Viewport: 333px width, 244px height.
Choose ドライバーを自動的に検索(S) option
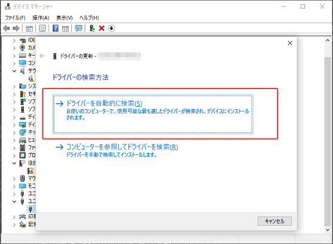pos(153,114)
